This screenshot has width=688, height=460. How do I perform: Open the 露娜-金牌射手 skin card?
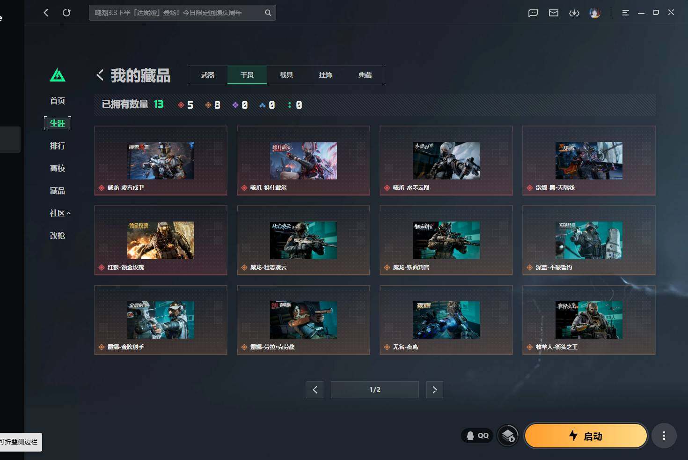[161, 320]
